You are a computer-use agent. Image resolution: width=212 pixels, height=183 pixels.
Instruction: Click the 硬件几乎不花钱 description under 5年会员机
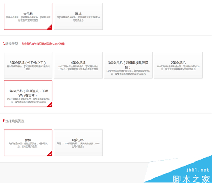[28, 68]
